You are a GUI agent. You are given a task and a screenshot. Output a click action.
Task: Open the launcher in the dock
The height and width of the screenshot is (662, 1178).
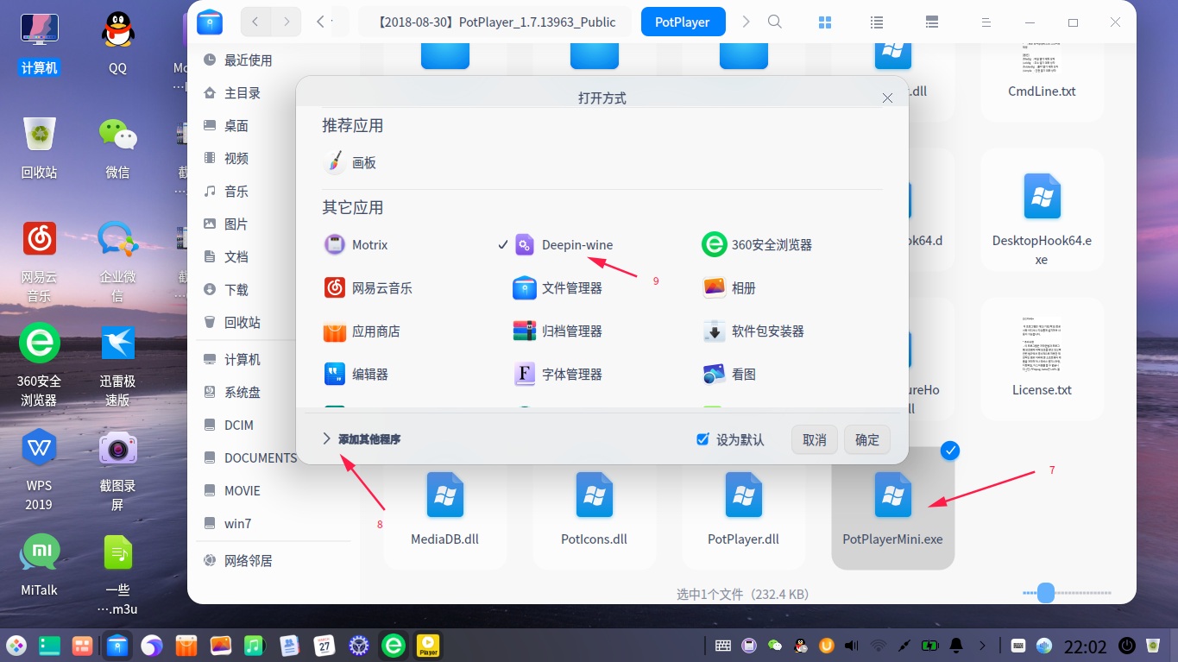pyautogui.click(x=16, y=645)
